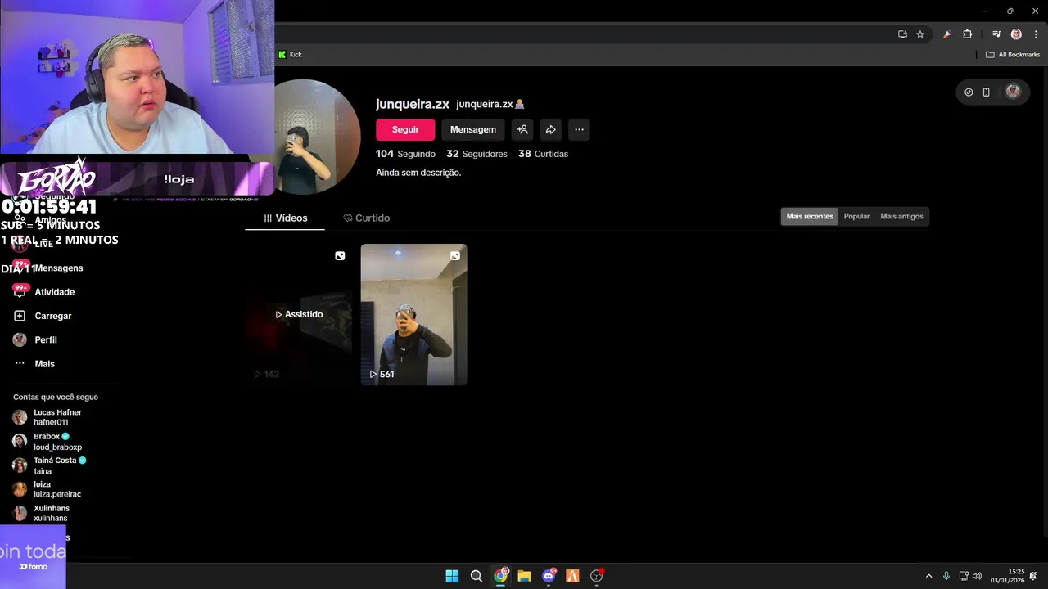Sort videos by Mais antigos
This screenshot has width=1048, height=589.
pos(901,216)
